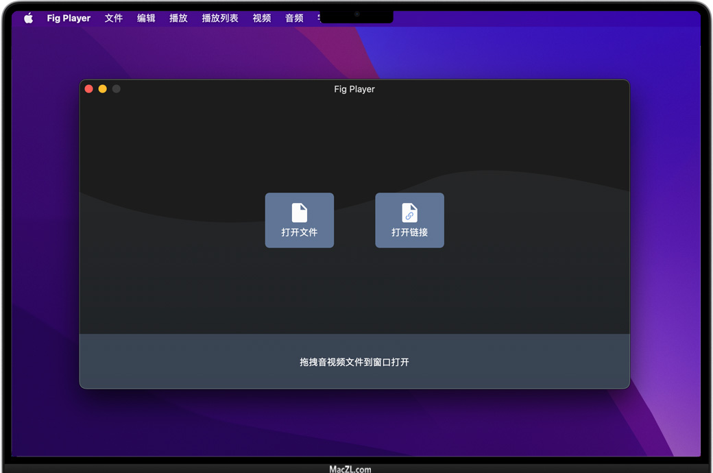Close the Fig Player window
713x473 pixels.
(x=88, y=89)
